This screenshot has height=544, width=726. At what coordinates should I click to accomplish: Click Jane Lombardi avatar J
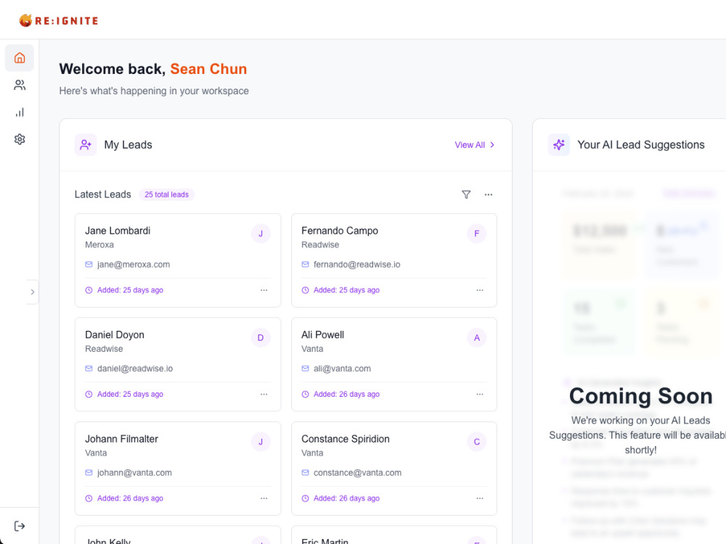261,234
